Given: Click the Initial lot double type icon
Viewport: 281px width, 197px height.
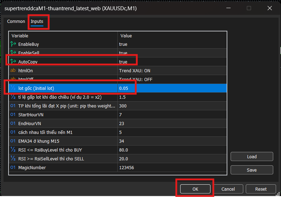Looking at the screenshot, I should click(x=13, y=88).
